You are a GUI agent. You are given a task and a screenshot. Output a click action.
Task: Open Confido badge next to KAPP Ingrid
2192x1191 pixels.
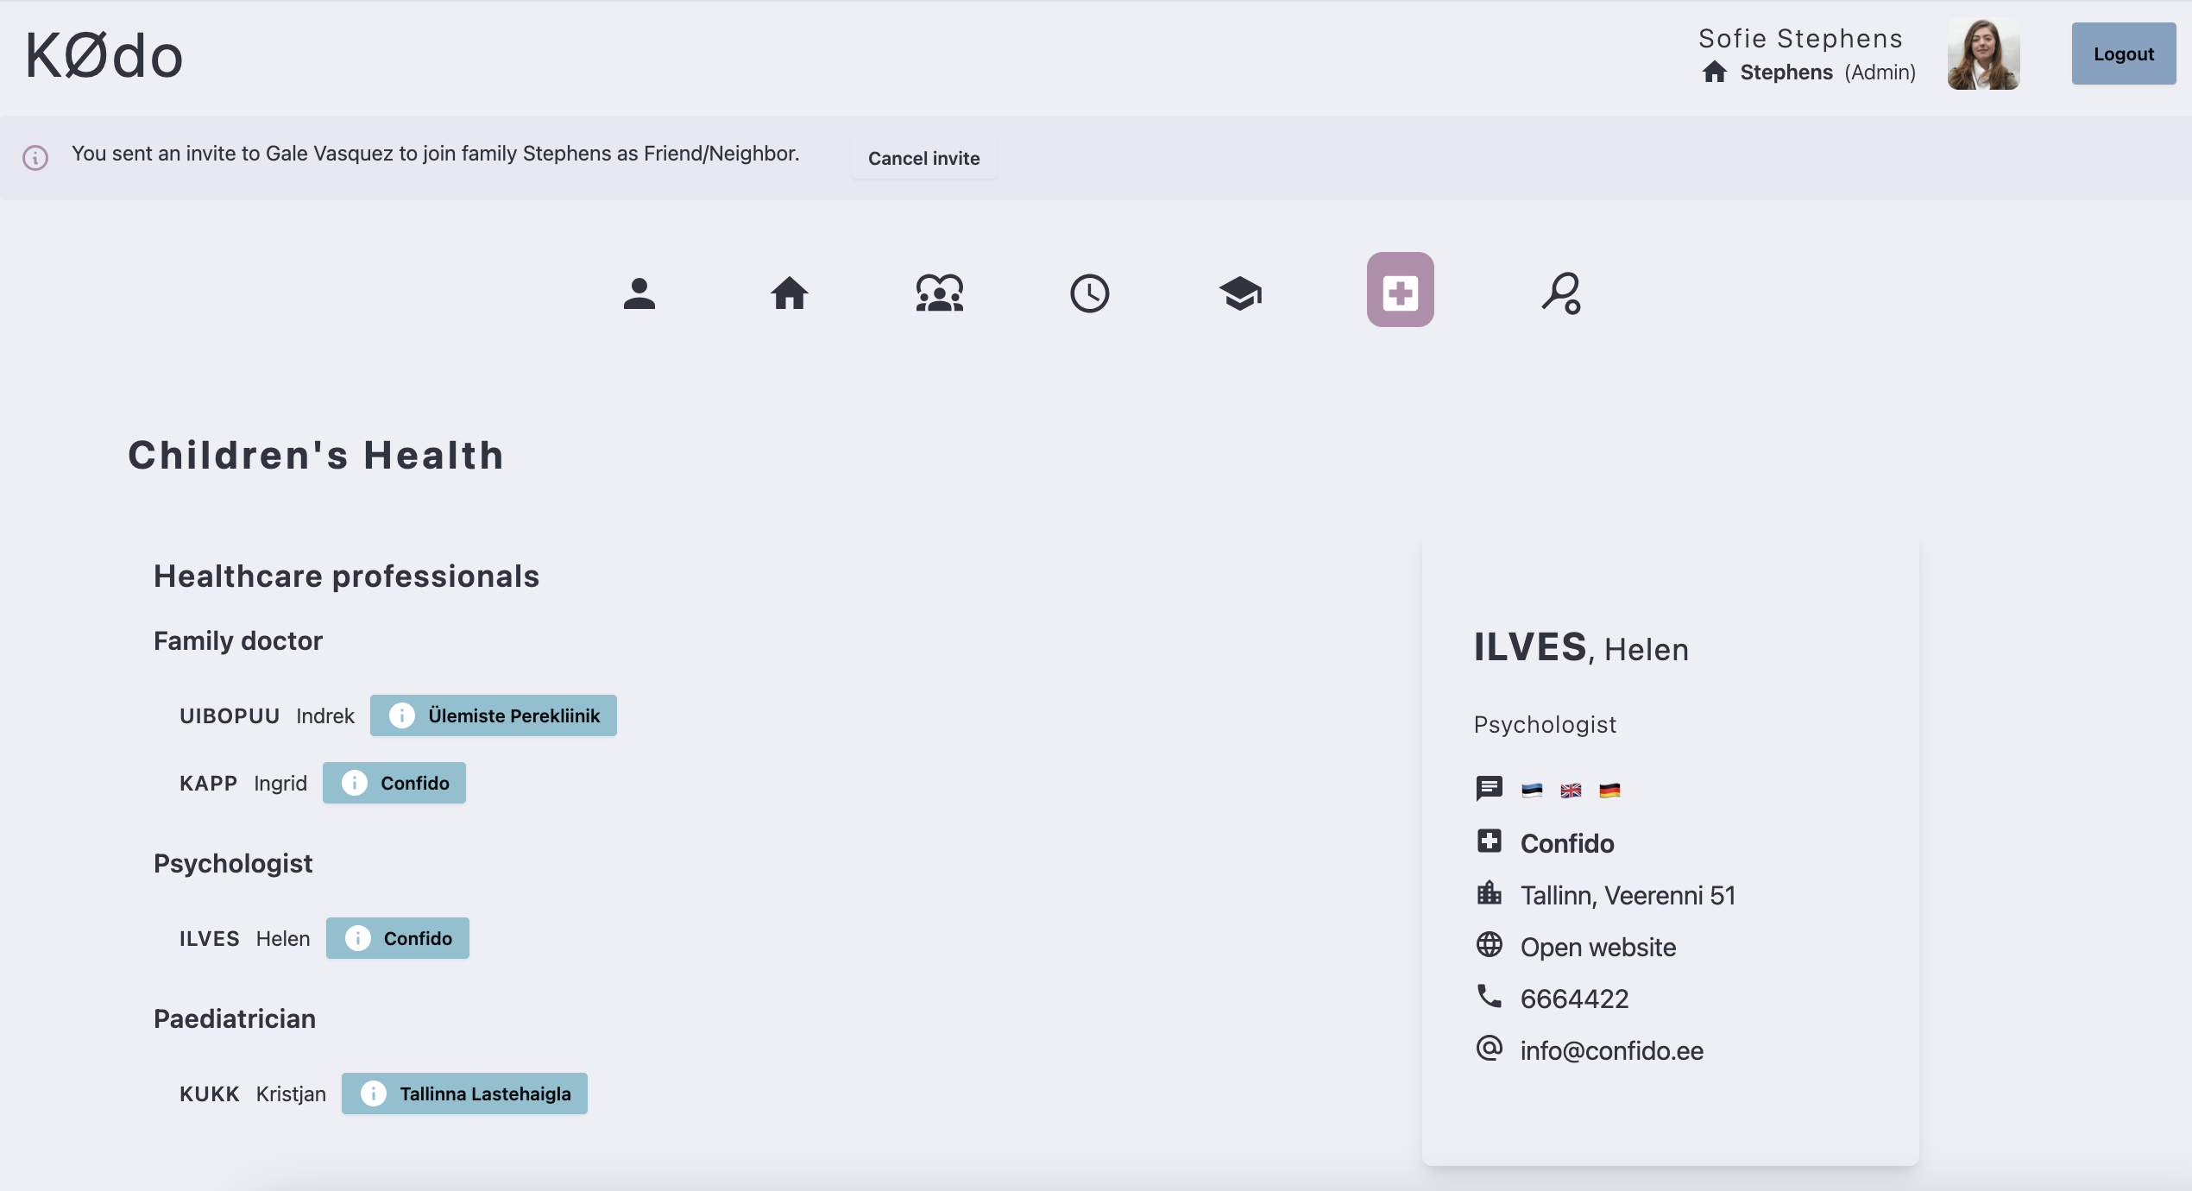pos(394,783)
